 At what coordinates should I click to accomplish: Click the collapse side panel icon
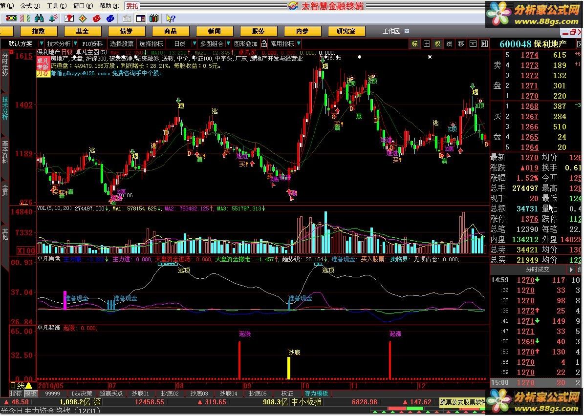(x=484, y=43)
